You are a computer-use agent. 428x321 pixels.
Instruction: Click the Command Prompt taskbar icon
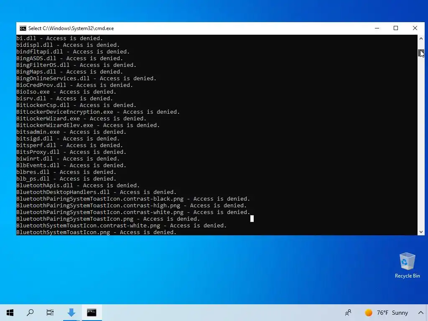(x=92, y=313)
